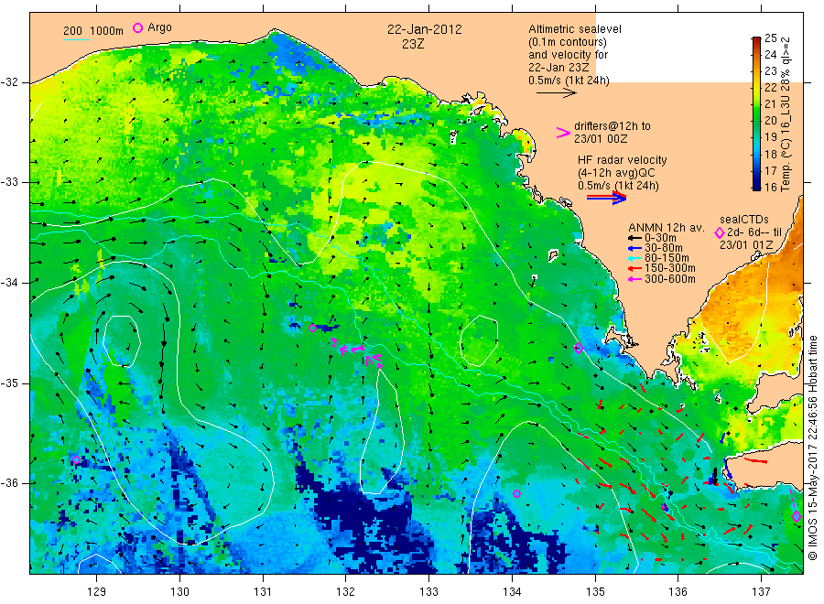Click the '133' longitude axis label
The width and height of the screenshot is (824, 604).
(428, 592)
